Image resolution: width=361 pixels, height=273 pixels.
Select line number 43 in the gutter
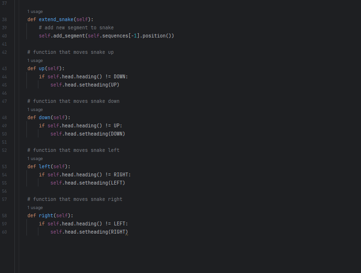pos(4,68)
